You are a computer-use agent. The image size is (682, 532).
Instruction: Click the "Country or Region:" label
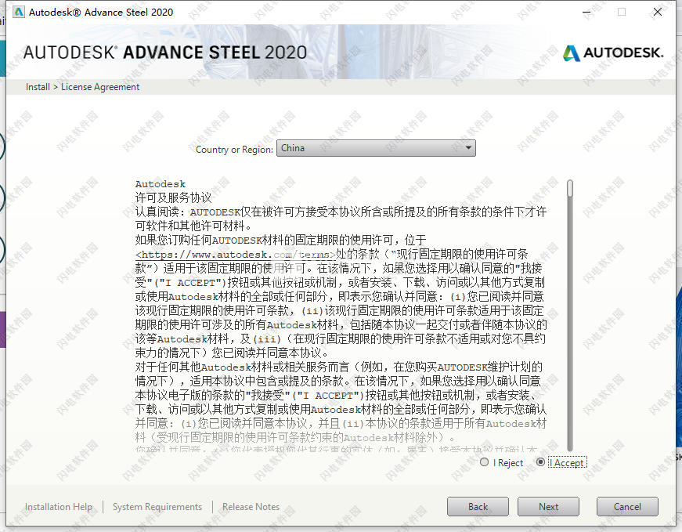234,150
